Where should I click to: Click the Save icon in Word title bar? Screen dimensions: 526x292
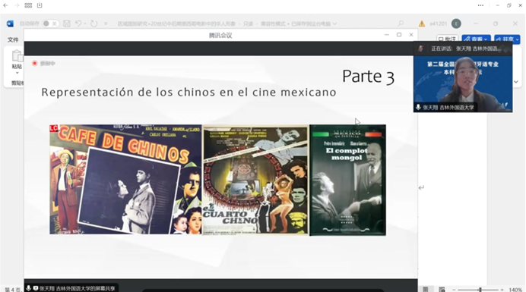click(x=66, y=24)
